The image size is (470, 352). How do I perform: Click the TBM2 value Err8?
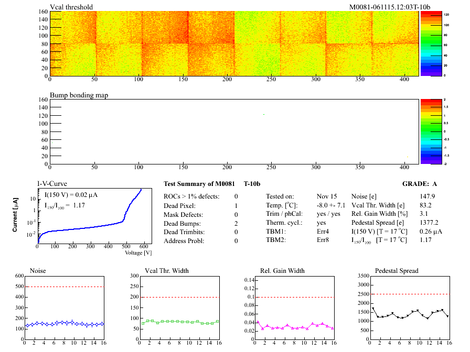coord(324,240)
